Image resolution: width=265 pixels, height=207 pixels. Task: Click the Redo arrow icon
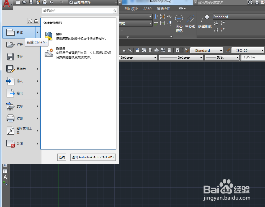pyautogui.click(x=61, y=2)
